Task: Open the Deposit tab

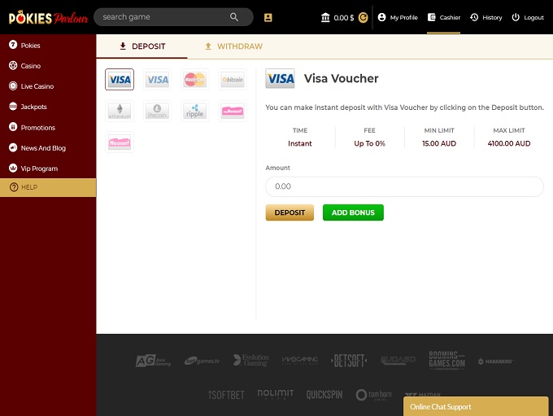Action: pos(142,46)
